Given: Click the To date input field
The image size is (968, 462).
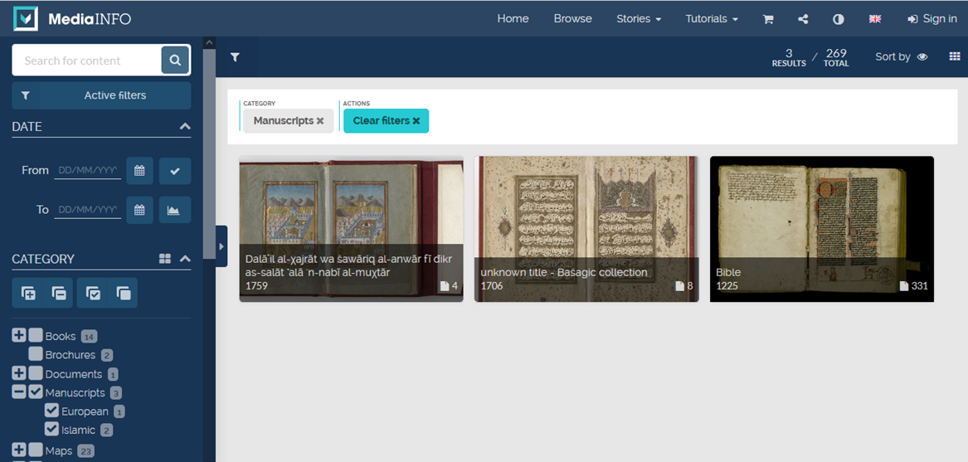Looking at the screenshot, I should [x=87, y=210].
